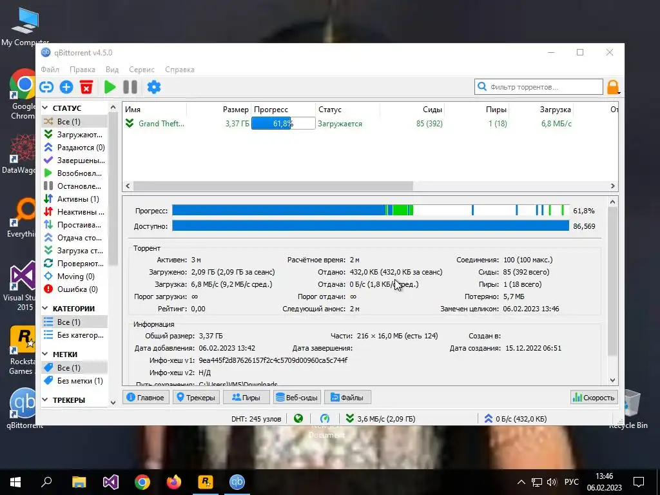This screenshot has width=660, height=495.
Task: Select the Проверяются status filter
Action: 75,264
